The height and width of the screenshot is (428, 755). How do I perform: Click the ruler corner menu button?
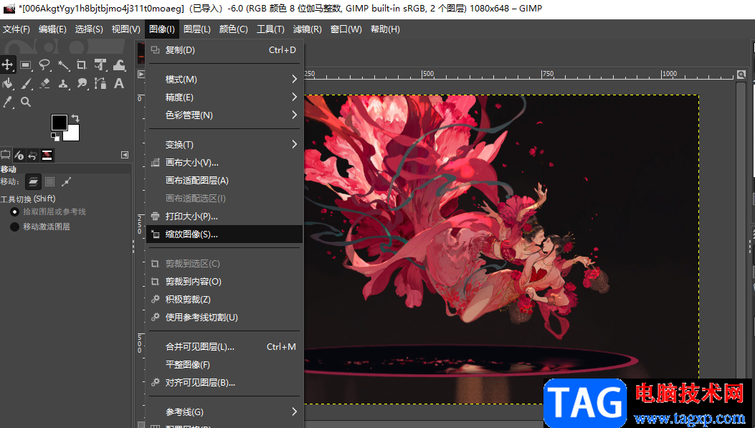(141, 74)
